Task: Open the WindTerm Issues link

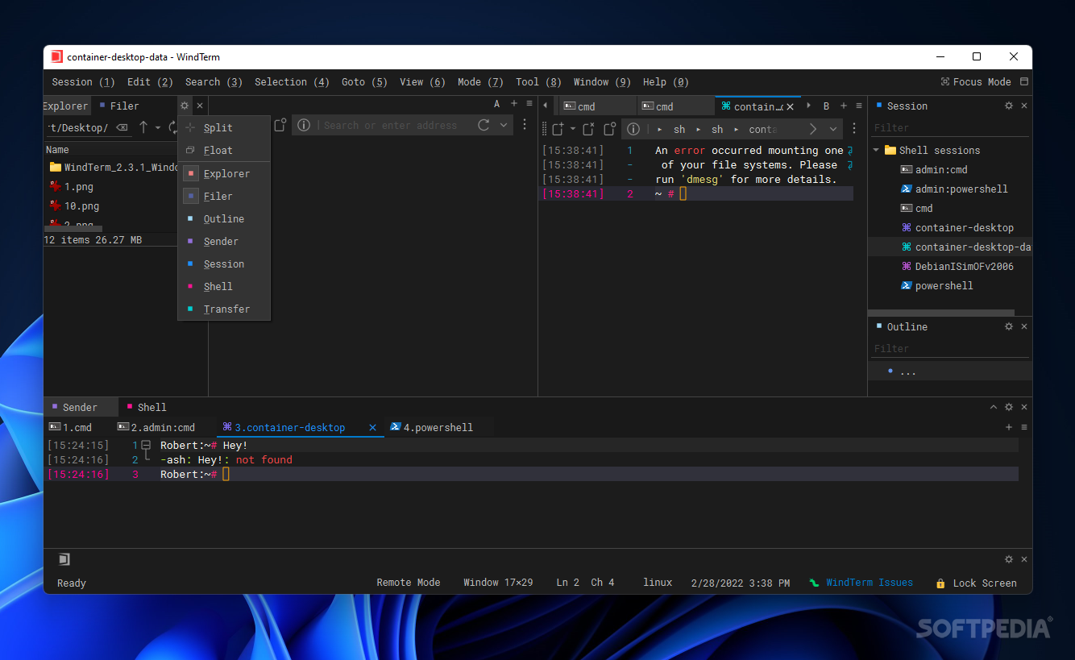Action: pyautogui.click(x=870, y=582)
